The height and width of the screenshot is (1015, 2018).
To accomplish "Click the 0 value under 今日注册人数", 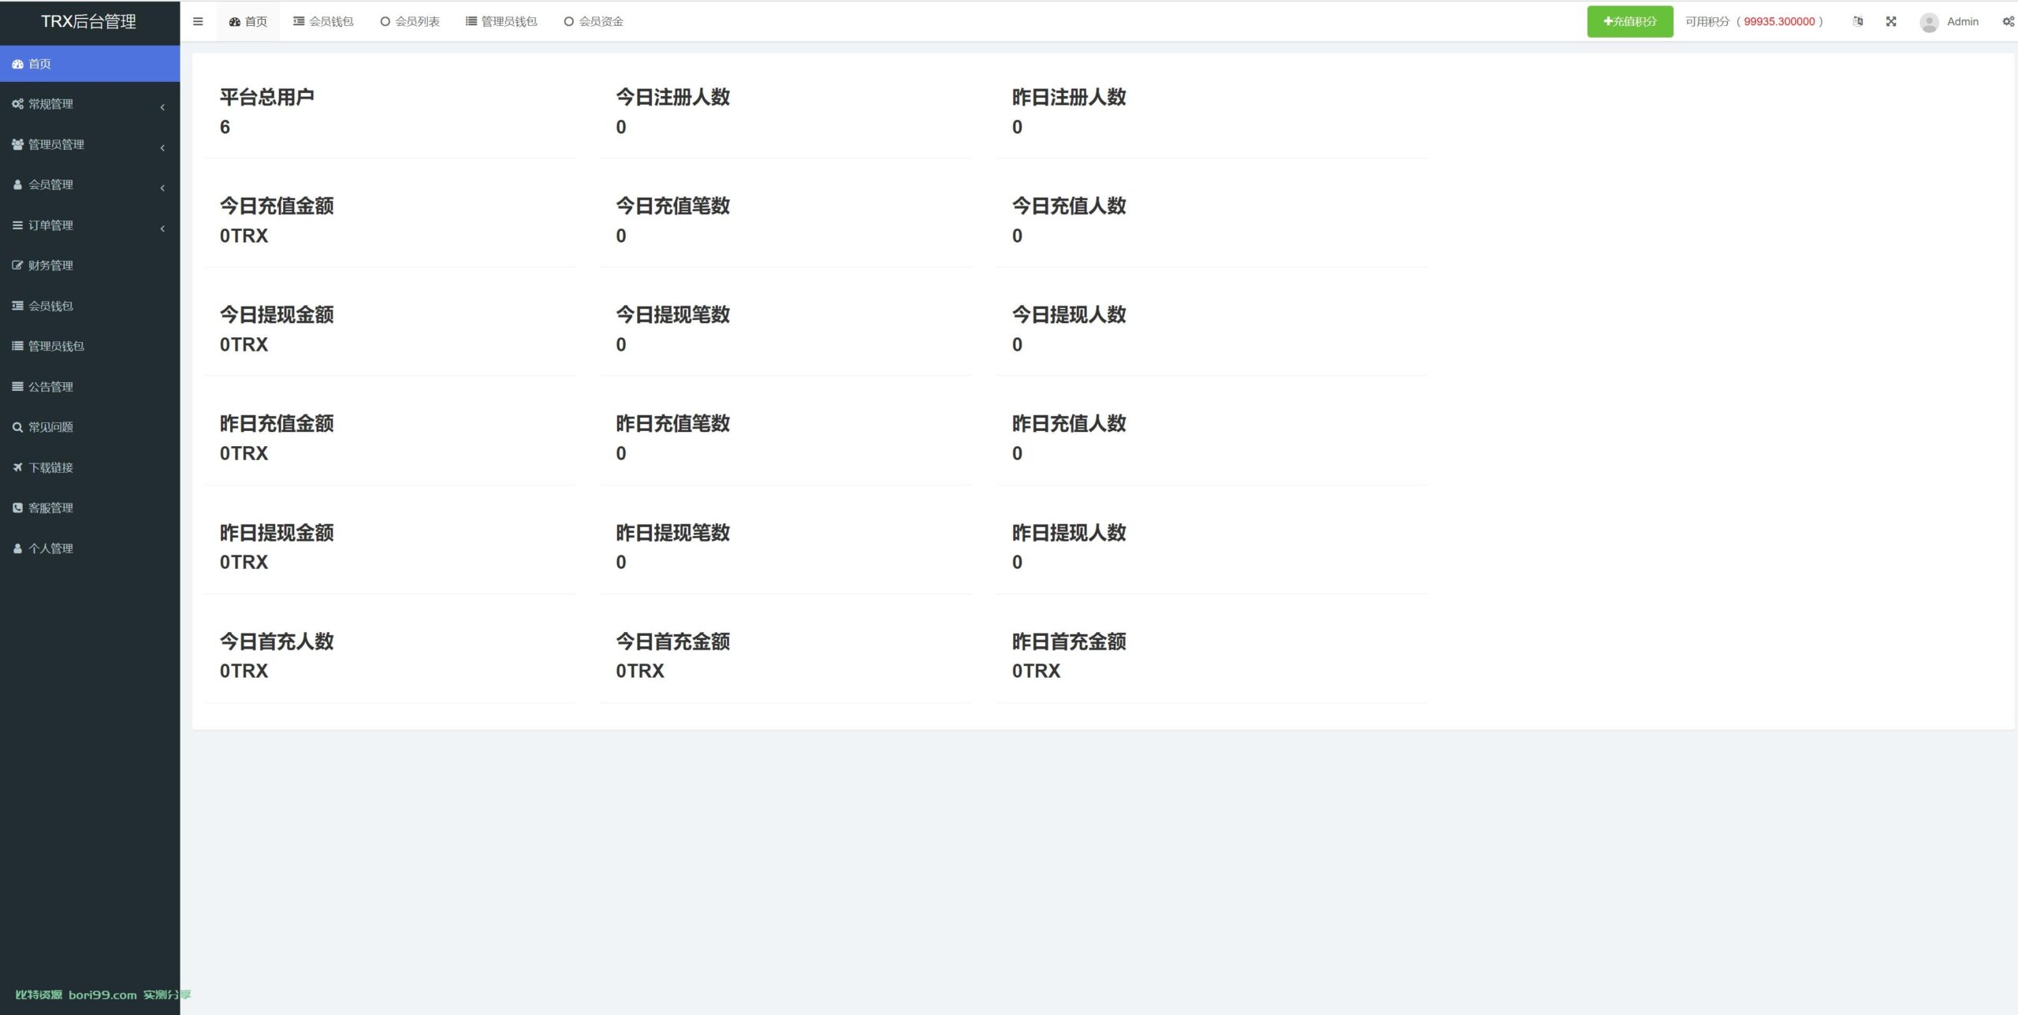I will [621, 127].
